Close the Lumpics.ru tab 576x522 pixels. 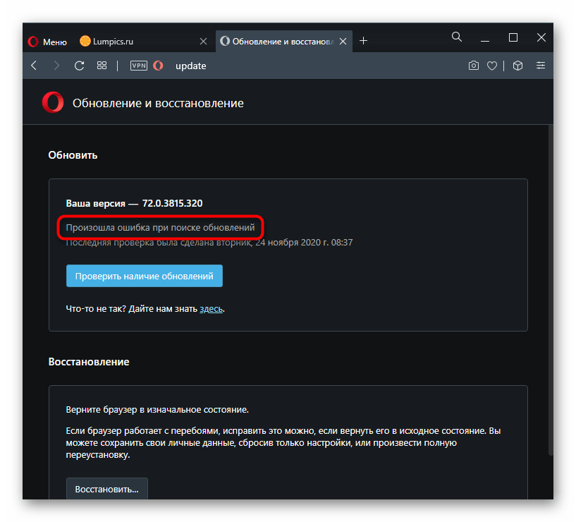pyautogui.click(x=203, y=42)
